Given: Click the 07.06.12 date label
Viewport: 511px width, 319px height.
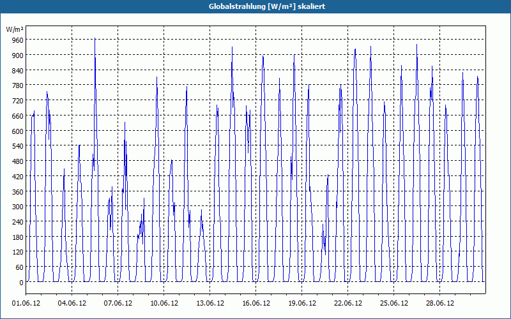Looking at the screenshot, I should (118, 304).
